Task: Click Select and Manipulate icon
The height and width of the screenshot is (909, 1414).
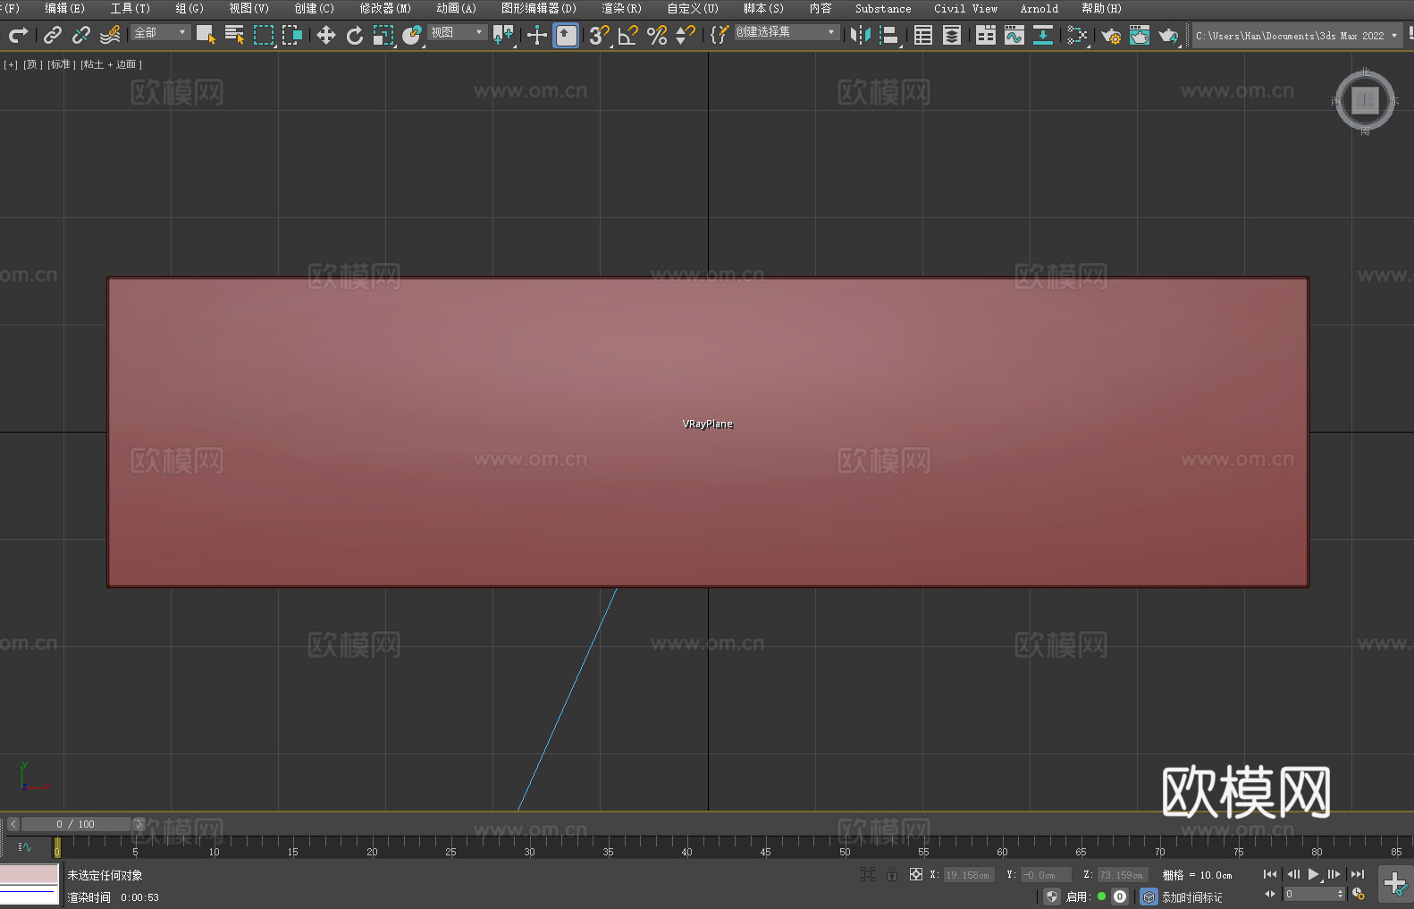Action: coord(536,35)
